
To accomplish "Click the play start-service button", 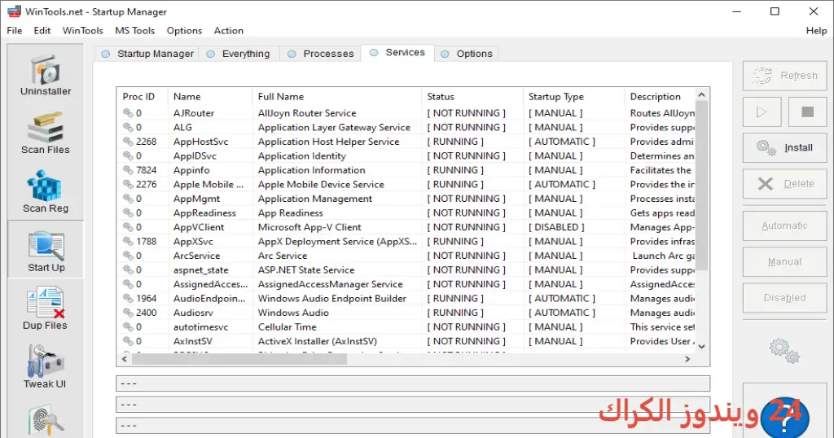I will pos(762,112).
